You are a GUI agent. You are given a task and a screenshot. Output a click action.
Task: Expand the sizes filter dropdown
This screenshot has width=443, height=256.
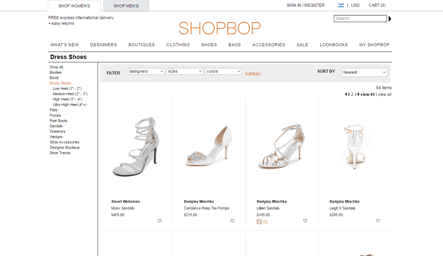click(185, 71)
